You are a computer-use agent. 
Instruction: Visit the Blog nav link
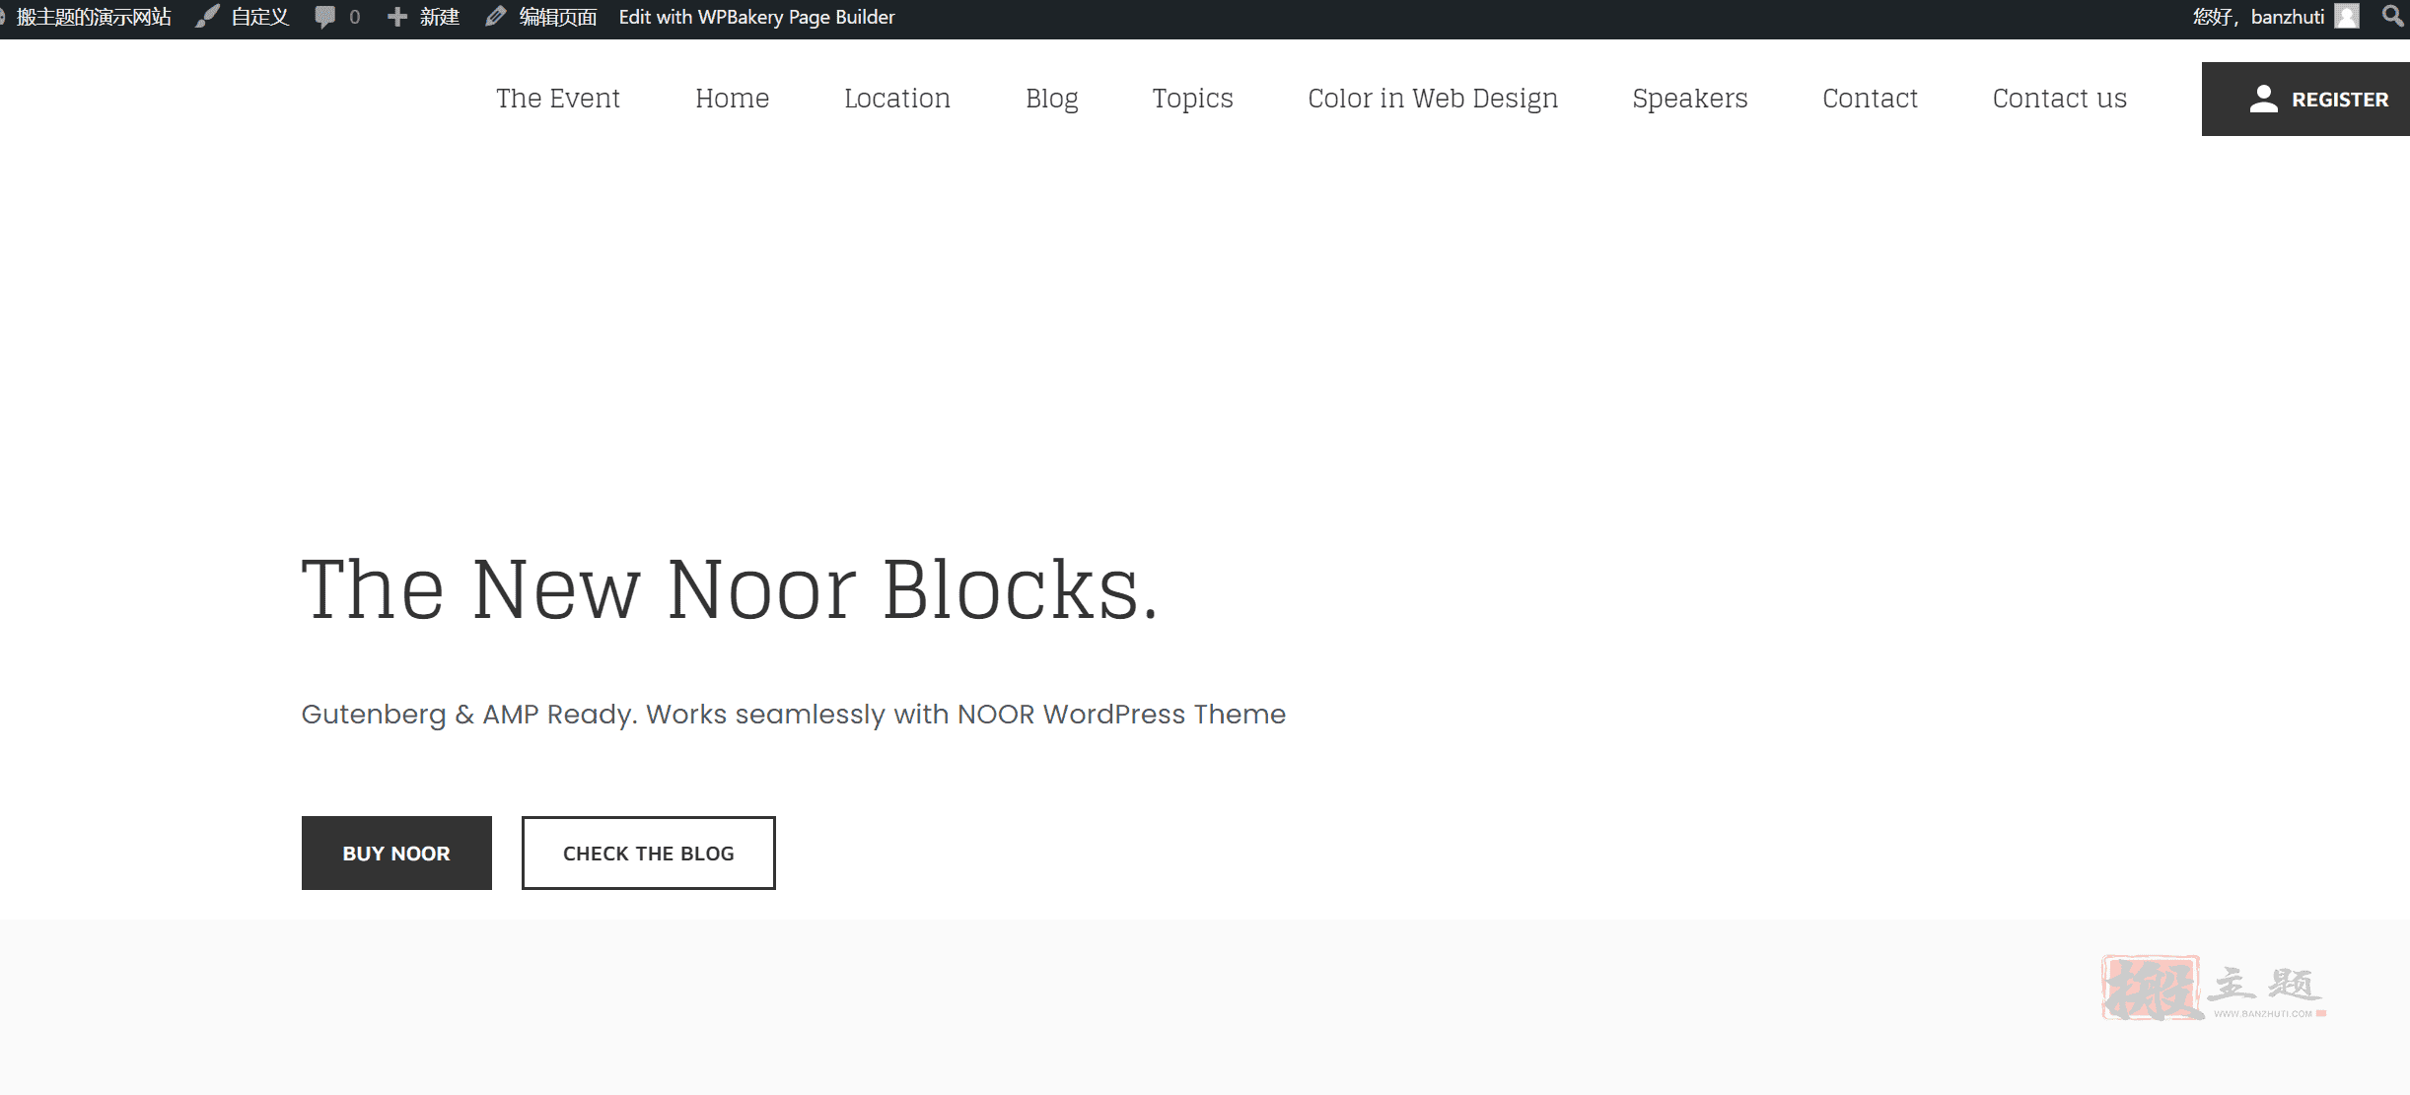click(1052, 99)
